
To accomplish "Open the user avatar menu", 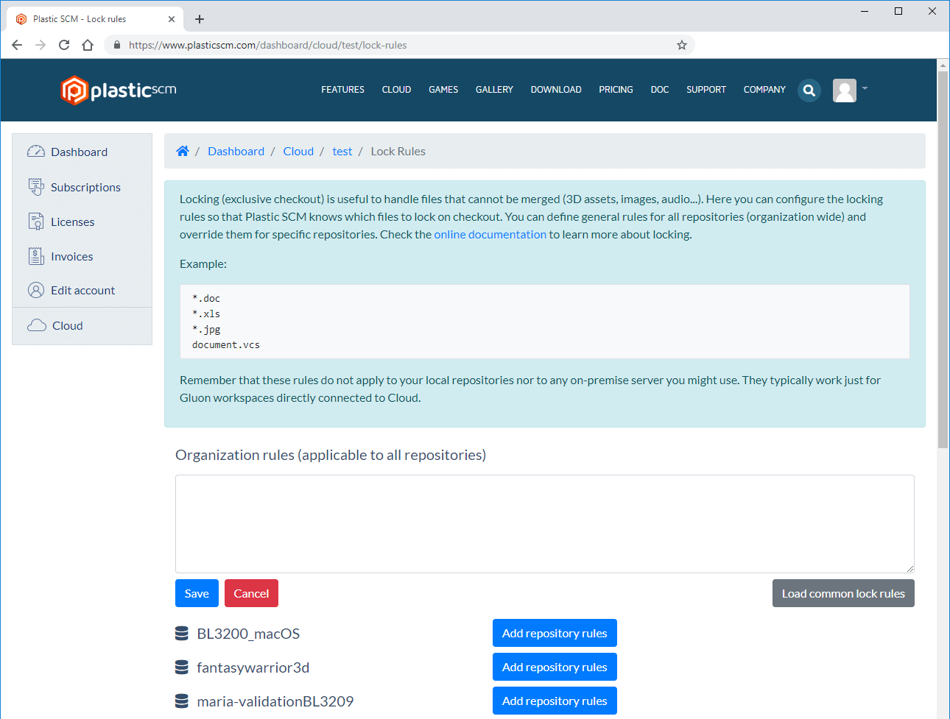I will coord(845,91).
